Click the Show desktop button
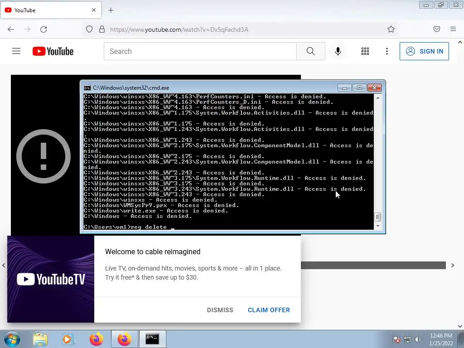 click(x=461, y=339)
